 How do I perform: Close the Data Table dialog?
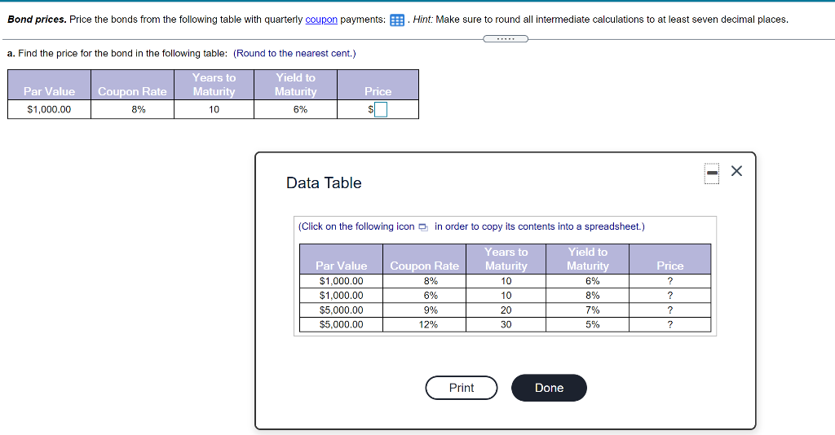click(x=736, y=171)
